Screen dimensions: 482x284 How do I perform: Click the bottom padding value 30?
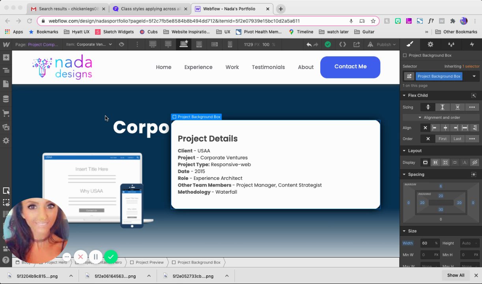click(441, 209)
